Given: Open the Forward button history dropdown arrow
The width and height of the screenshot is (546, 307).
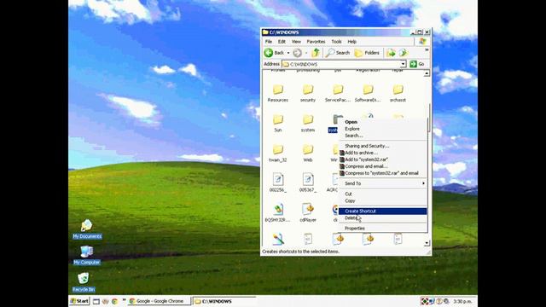Looking at the screenshot, I should (x=306, y=53).
